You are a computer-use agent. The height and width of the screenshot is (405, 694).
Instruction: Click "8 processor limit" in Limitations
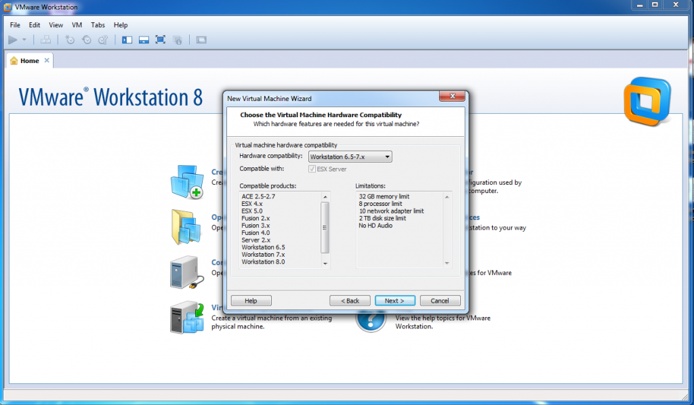381,204
